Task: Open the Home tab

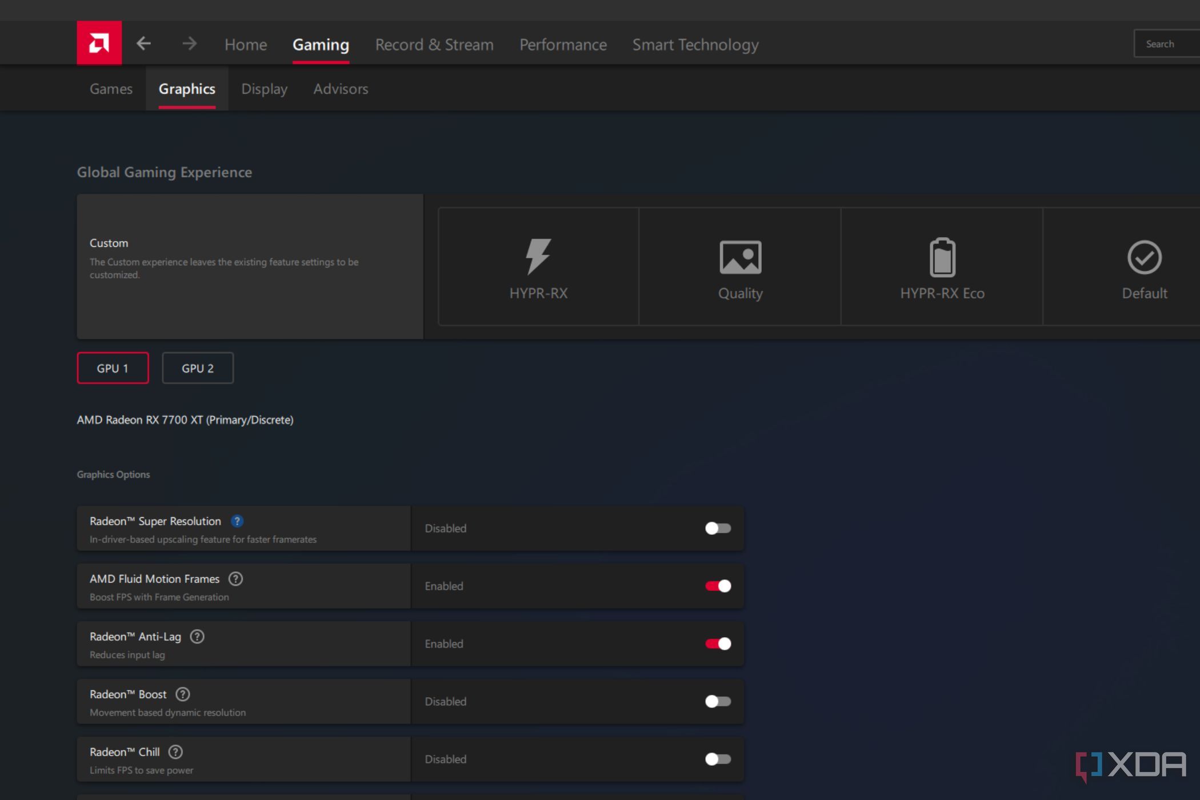Action: click(x=246, y=45)
